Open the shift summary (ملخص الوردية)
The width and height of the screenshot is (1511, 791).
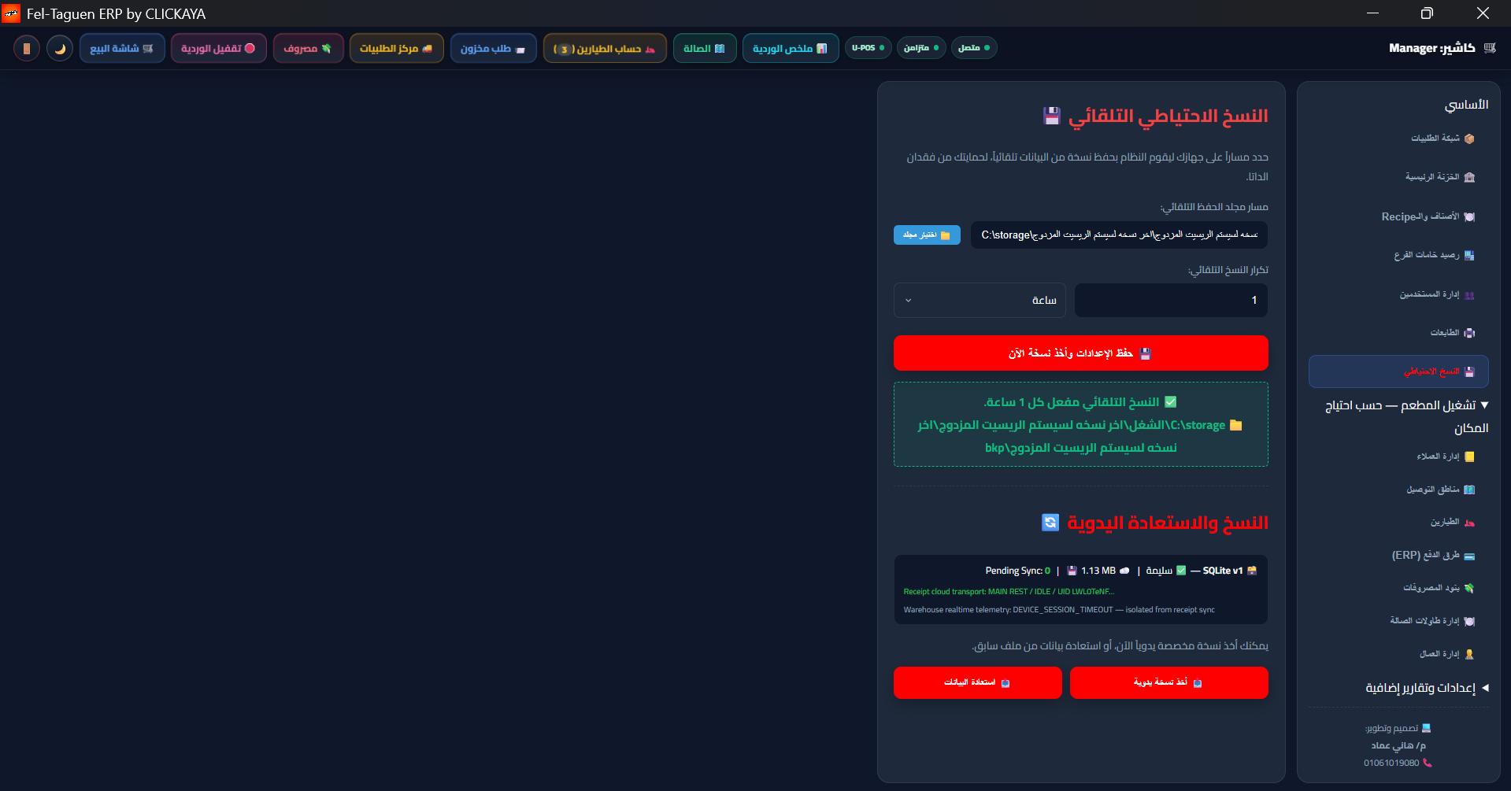pos(791,48)
